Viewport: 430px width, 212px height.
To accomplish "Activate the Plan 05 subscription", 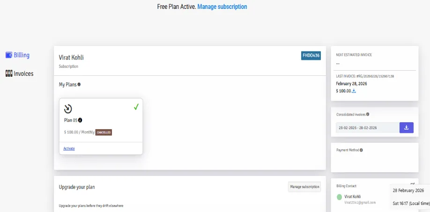I will [x=69, y=148].
